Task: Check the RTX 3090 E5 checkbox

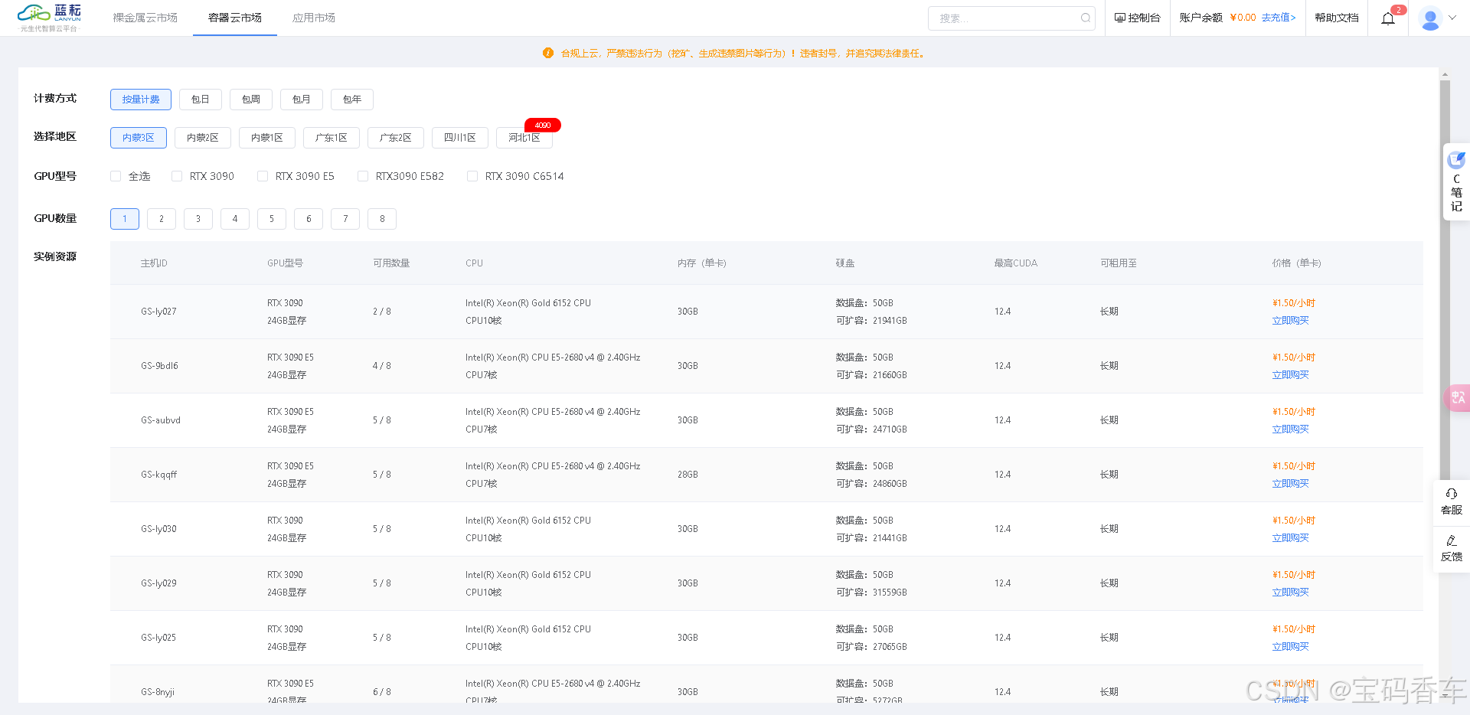Action: pyautogui.click(x=263, y=176)
